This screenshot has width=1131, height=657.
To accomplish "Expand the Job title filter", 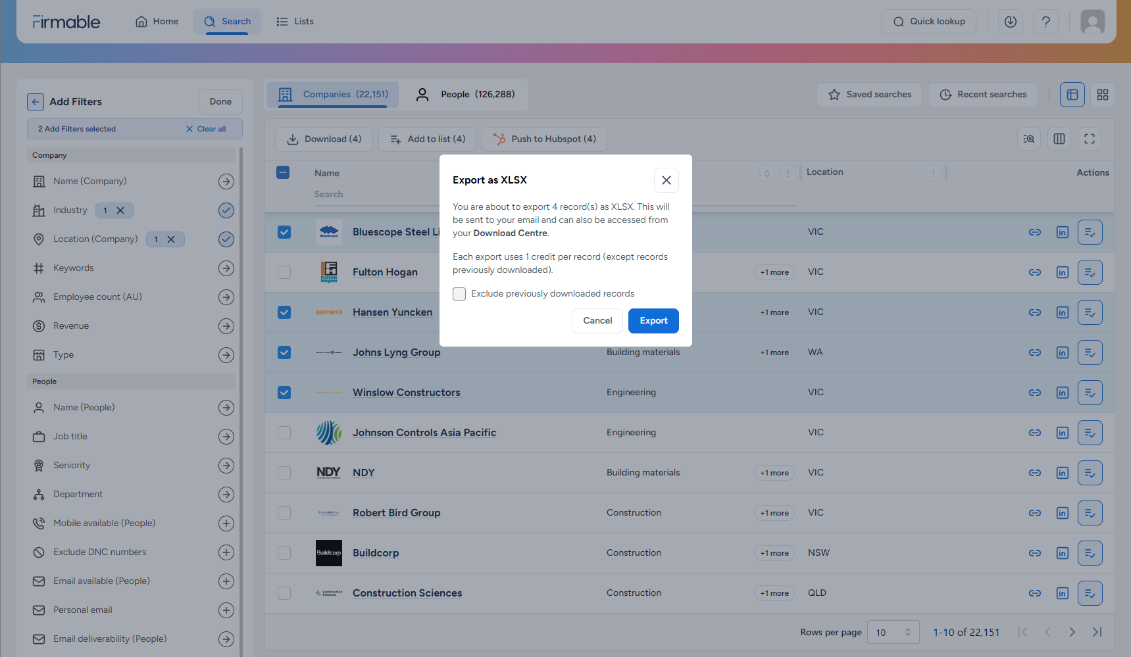I will point(226,437).
